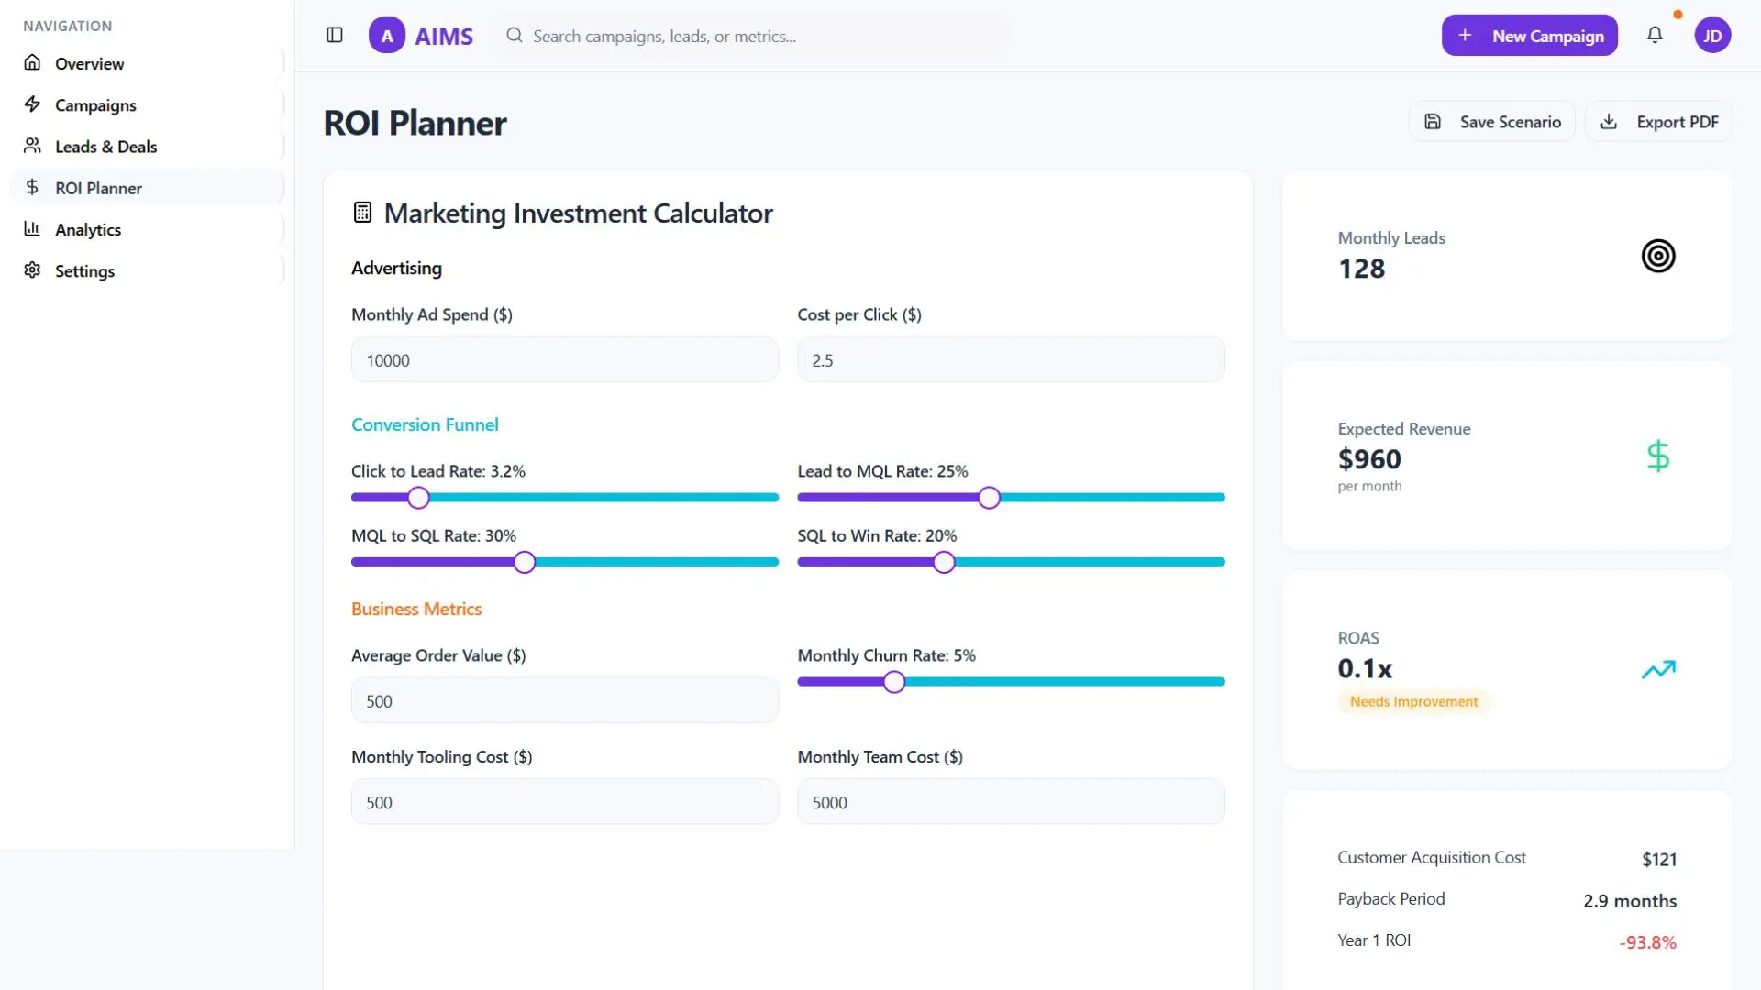Click the Cost per Click input

(x=1011, y=359)
